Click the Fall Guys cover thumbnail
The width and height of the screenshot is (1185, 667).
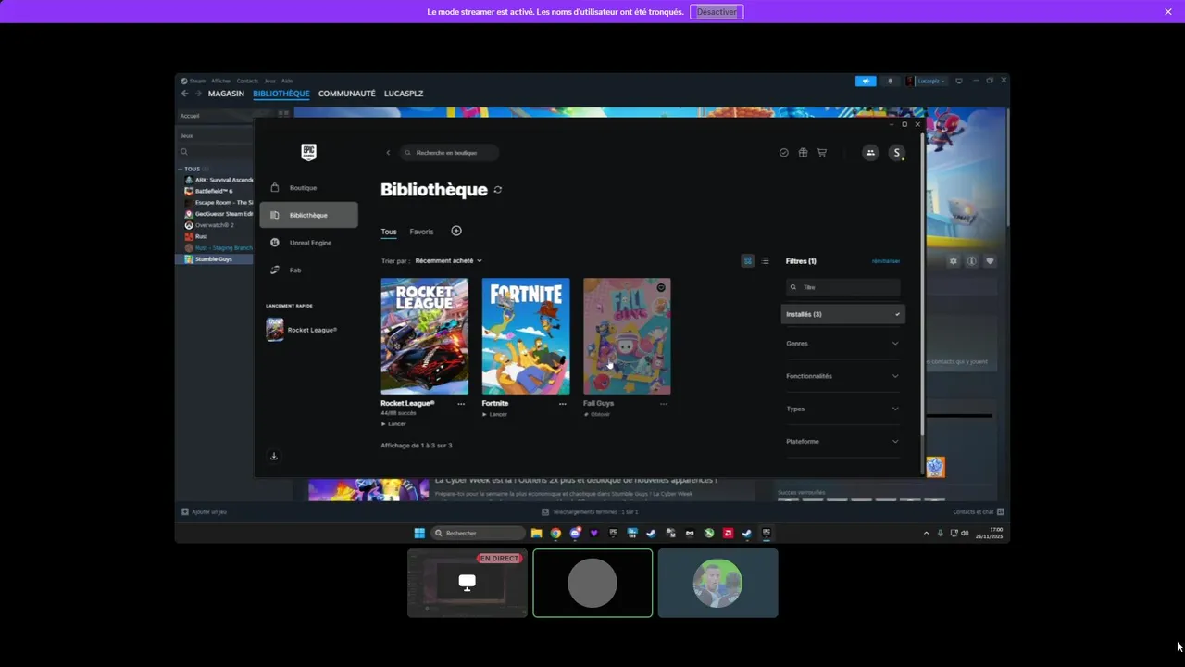pyautogui.click(x=627, y=336)
